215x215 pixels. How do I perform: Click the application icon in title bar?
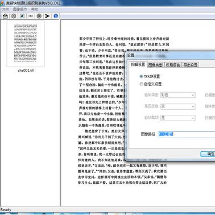[x=2, y=3]
